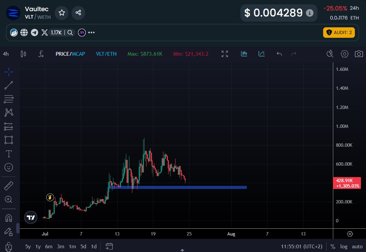This screenshot has height=252, width=366.
Task: Toggle stay in drawing mode pencil-lock
Action: click(9, 232)
